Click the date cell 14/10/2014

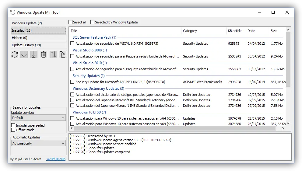pyautogui.click(x=256, y=82)
